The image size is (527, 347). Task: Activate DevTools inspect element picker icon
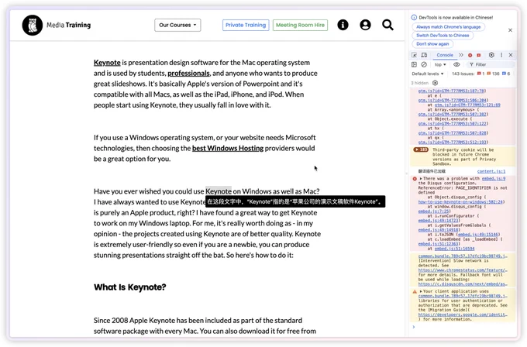click(414, 55)
